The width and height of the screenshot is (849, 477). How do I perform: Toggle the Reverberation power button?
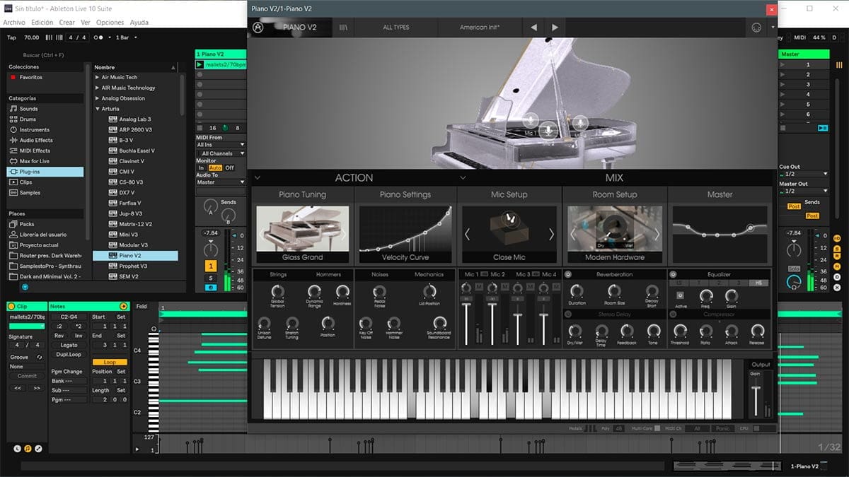tap(568, 274)
